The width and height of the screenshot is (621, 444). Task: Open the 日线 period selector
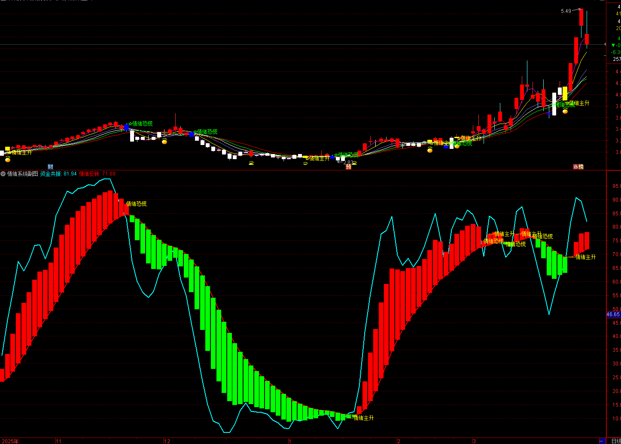[615, 441]
